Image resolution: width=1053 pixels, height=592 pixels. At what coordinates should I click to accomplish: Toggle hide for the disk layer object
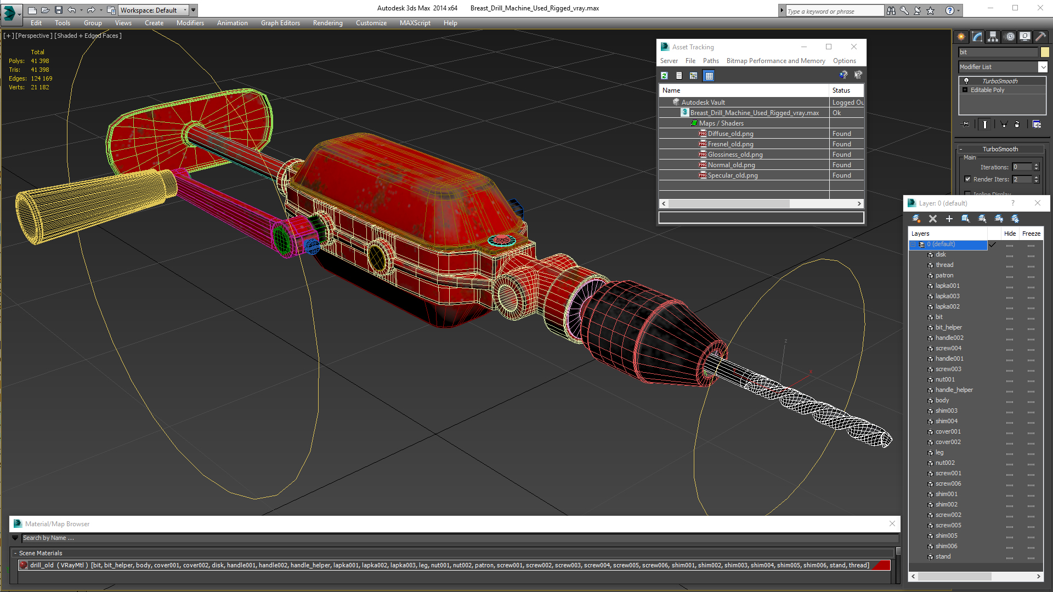click(x=1009, y=255)
